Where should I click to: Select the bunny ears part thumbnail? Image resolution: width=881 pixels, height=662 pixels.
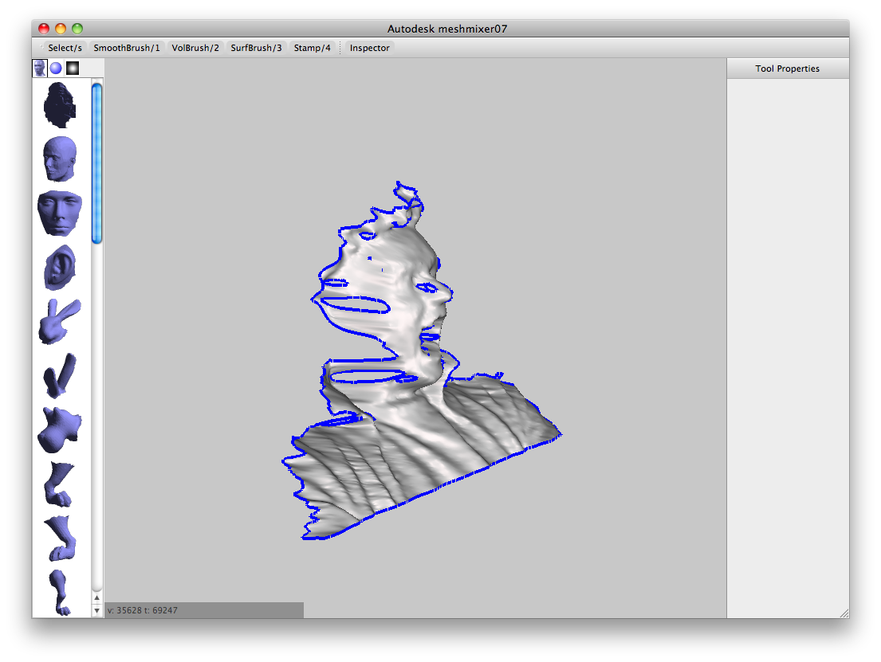[60, 375]
